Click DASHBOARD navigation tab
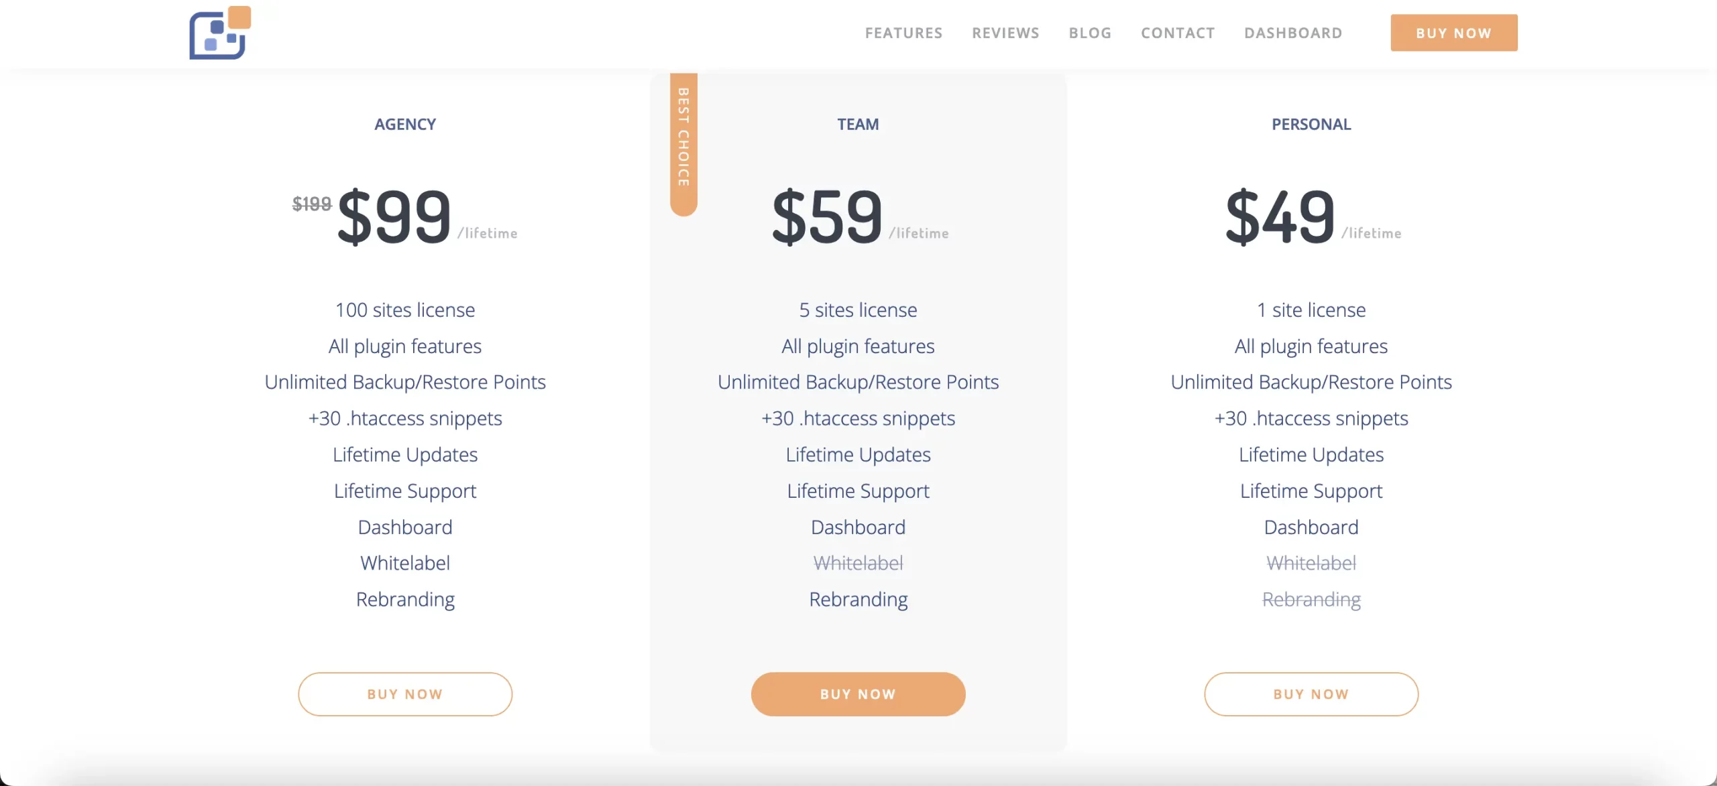1717x786 pixels. pyautogui.click(x=1293, y=33)
